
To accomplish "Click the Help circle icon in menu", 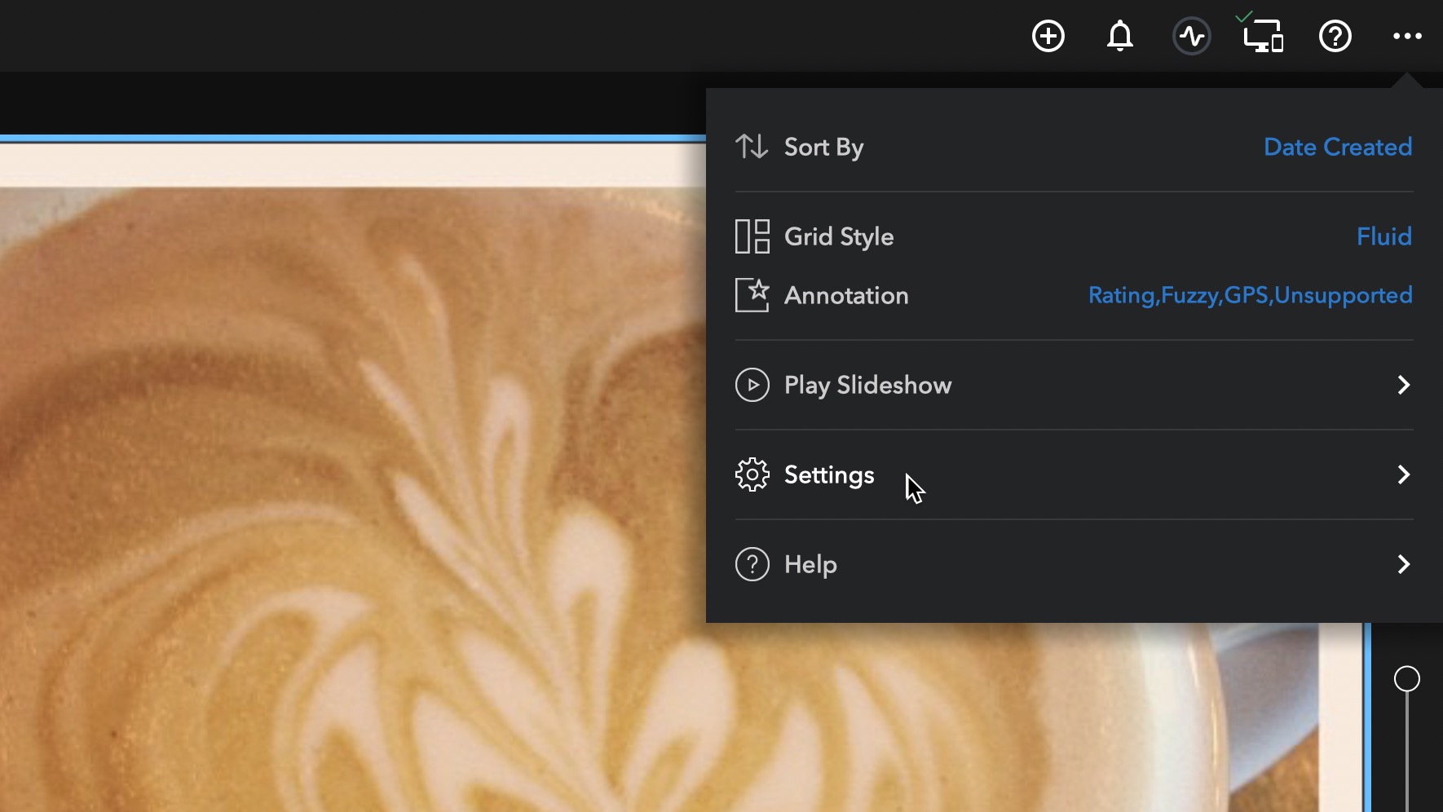I will tap(752, 564).
